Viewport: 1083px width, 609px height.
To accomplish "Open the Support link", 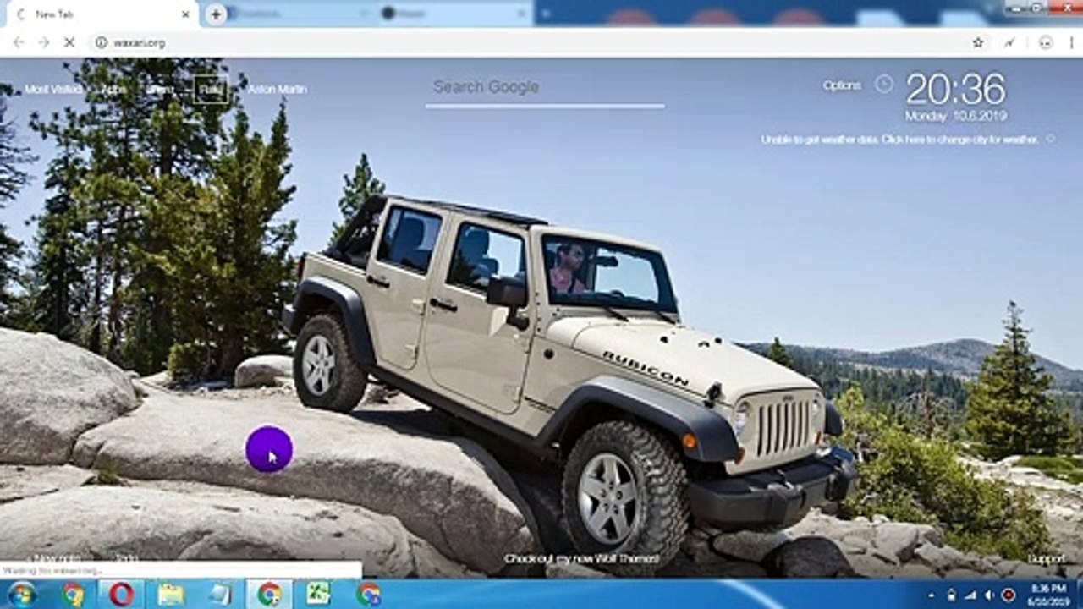I will (x=1047, y=559).
